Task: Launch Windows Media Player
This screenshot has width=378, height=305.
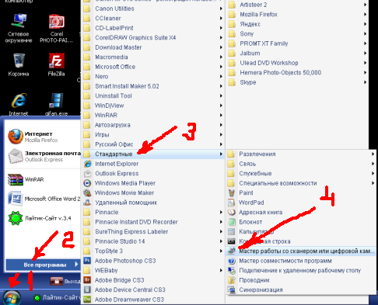Action: click(153, 183)
